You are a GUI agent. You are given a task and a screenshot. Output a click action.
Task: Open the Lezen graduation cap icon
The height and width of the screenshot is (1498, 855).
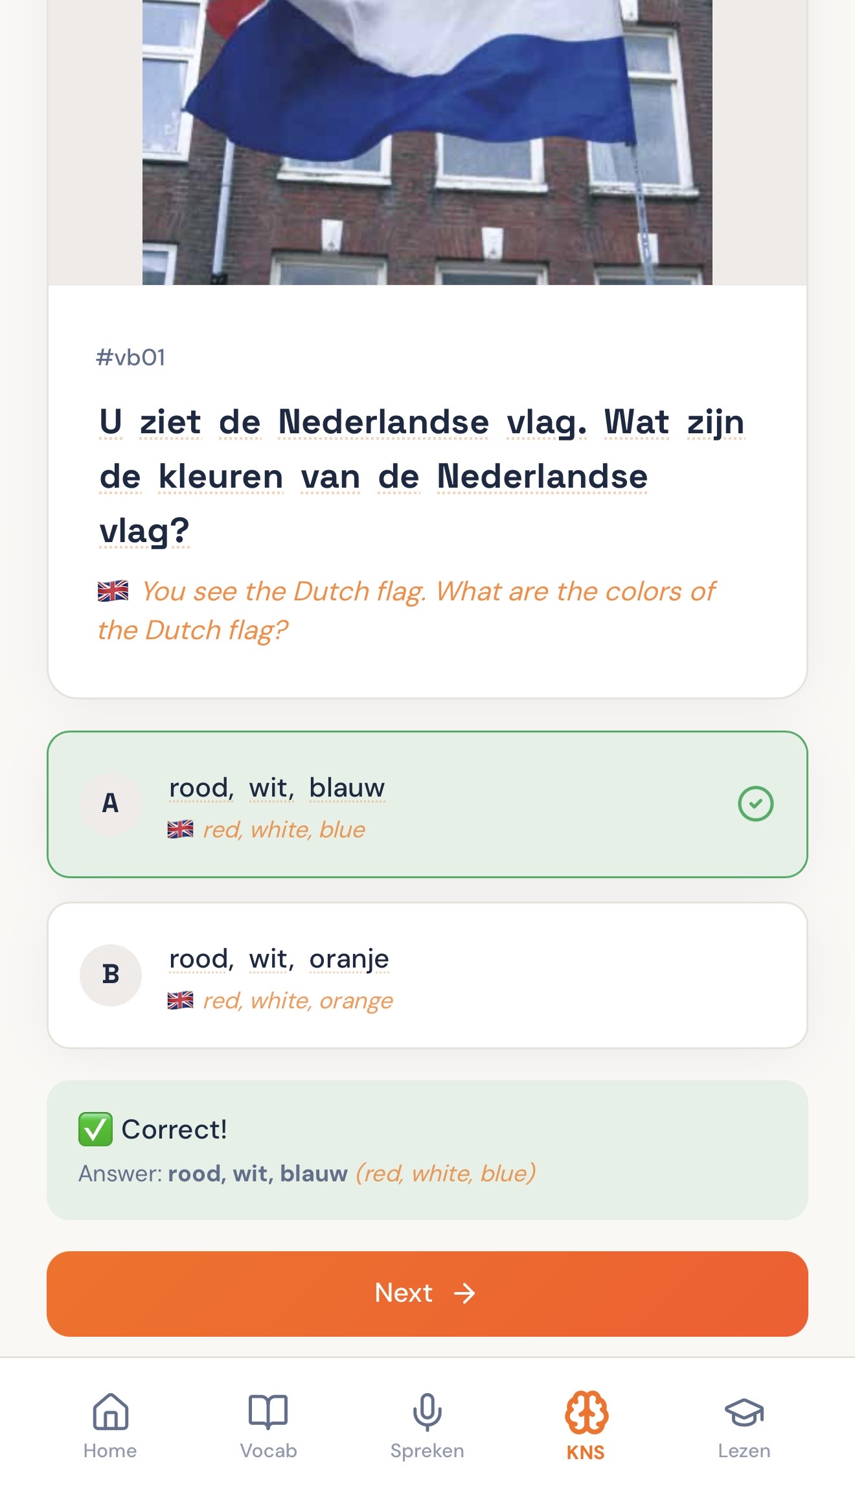pyautogui.click(x=744, y=1412)
